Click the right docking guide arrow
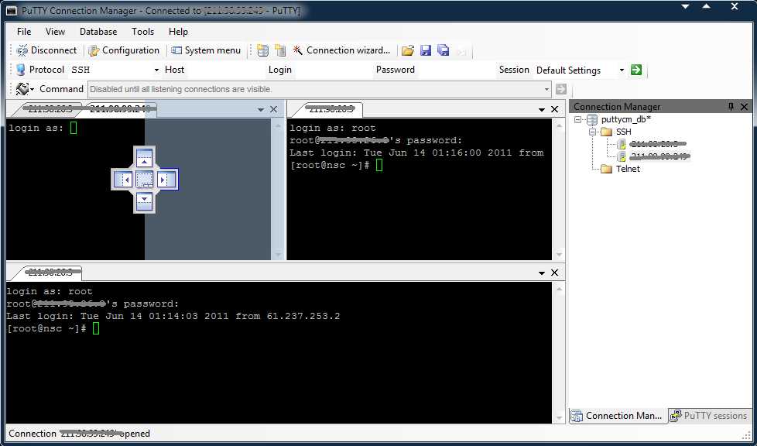757x446 pixels. click(166, 180)
